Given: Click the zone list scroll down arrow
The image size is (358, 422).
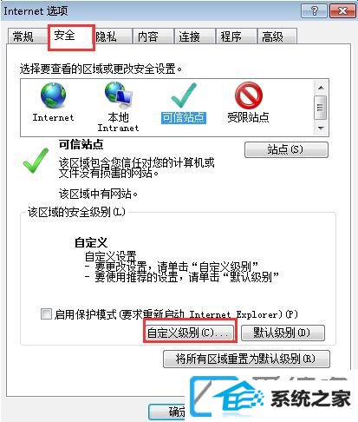Looking at the screenshot, I should [x=321, y=128].
